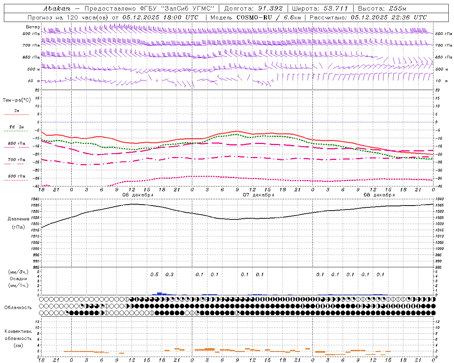Click the 0.3 precipitation amount value

(170, 274)
